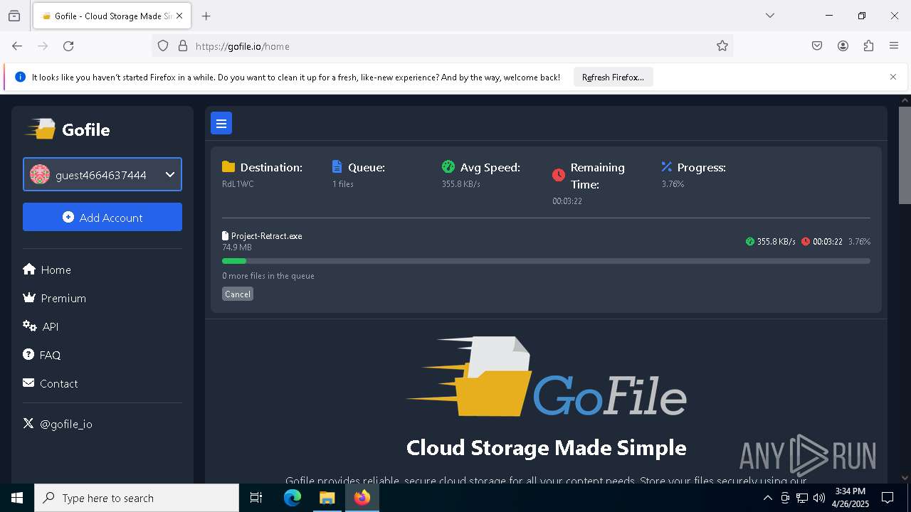Click the page vertical scrollbar
The width and height of the screenshot is (911, 512).
point(905,154)
